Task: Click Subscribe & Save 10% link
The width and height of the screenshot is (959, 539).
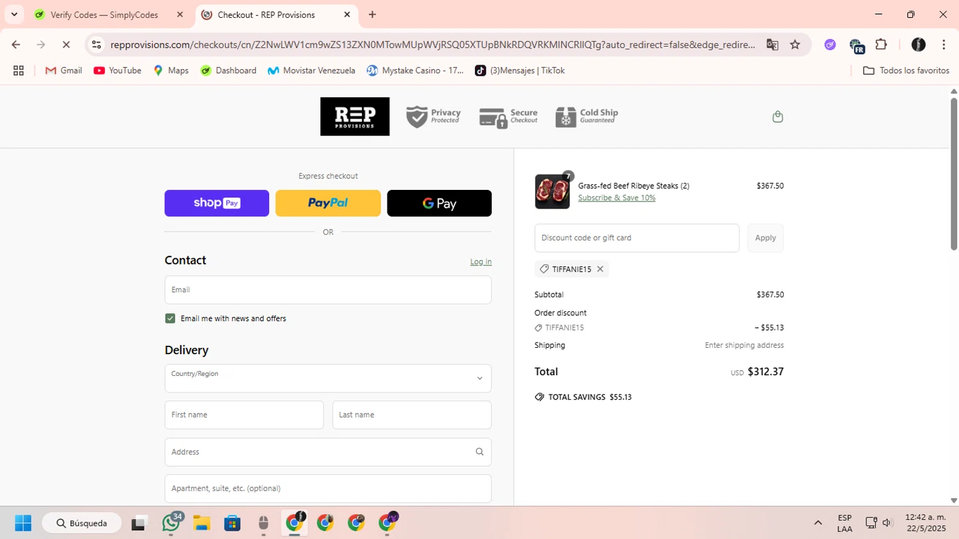Action: pyautogui.click(x=617, y=198)
